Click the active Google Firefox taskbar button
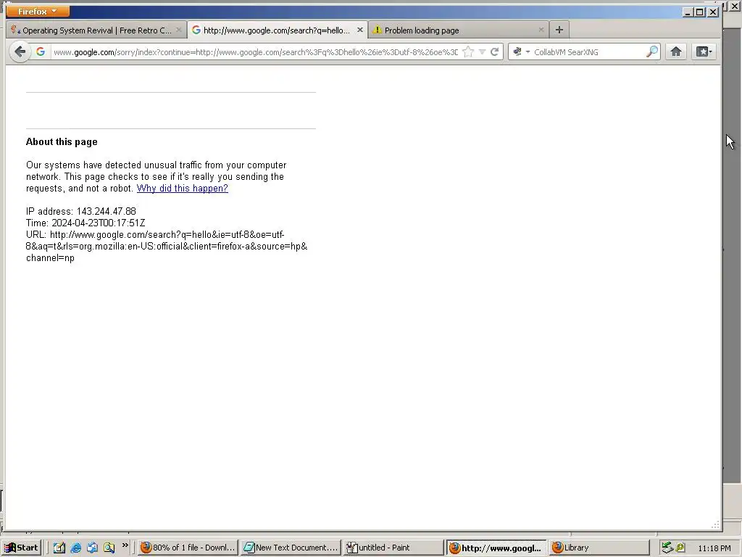Viewport: 742px width, 557px height. [496, 548]
